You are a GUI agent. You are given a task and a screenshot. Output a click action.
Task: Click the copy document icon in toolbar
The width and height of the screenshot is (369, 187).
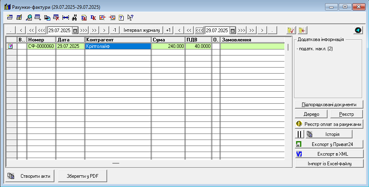47,18
